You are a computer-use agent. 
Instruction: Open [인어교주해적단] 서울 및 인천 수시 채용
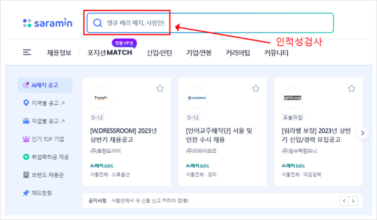tap(219, 135)
